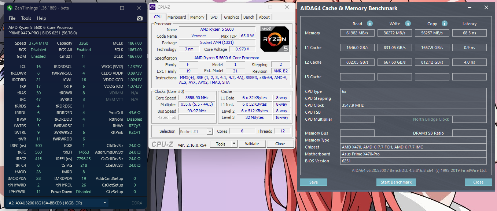Image resolution: width=497 pixels, height=211 pixels.
Task: Click the Core Speed value 3558.90 MHz
Action: tap(197, 98)
